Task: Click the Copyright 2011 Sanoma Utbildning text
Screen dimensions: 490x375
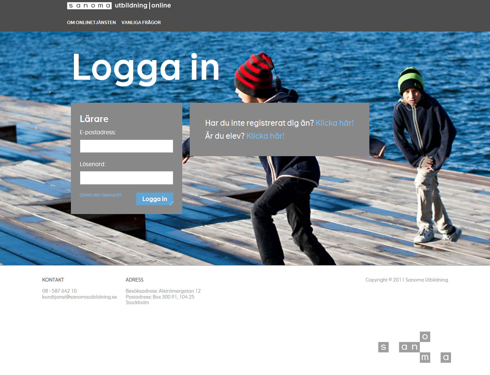Action: tap(407, 280)
